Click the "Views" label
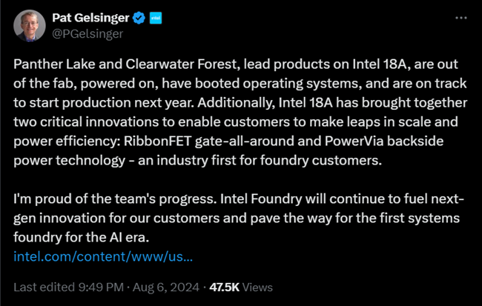 click(257, 287)
